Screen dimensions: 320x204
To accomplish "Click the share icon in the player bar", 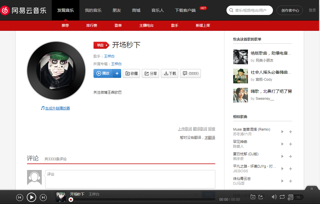I will [x=261, y=197].
